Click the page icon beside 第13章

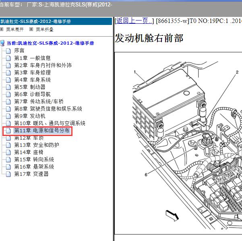[8, 145]
